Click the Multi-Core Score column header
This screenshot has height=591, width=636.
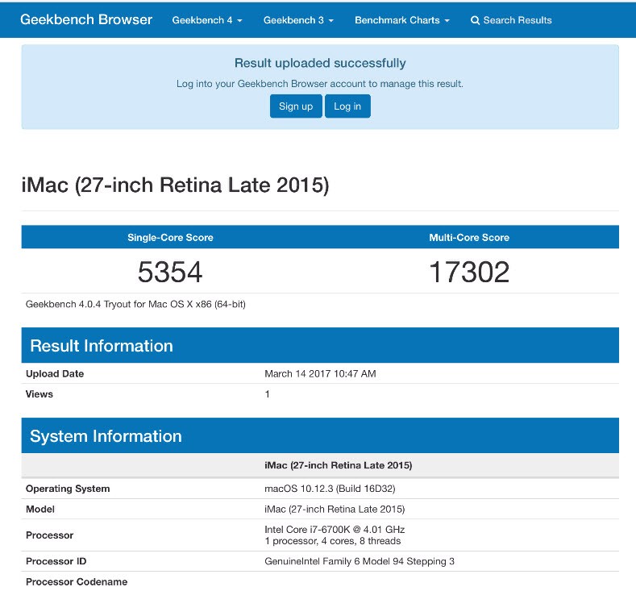(469, 238)
